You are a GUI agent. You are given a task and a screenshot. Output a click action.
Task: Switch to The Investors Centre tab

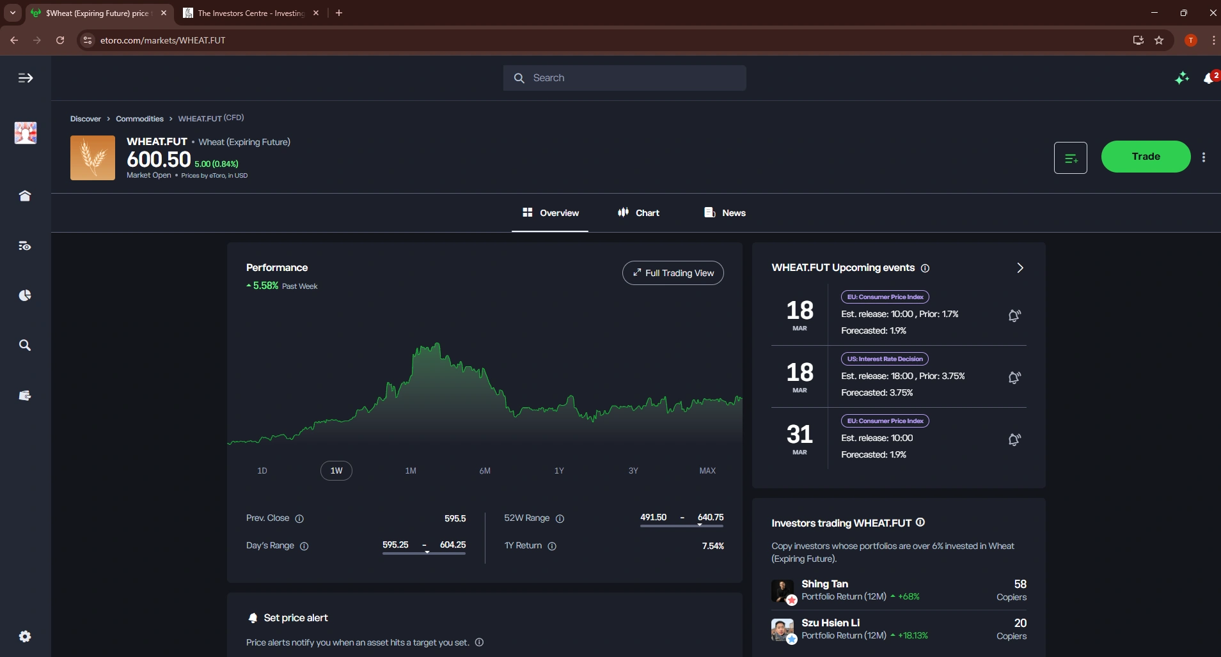pos(251,13)
